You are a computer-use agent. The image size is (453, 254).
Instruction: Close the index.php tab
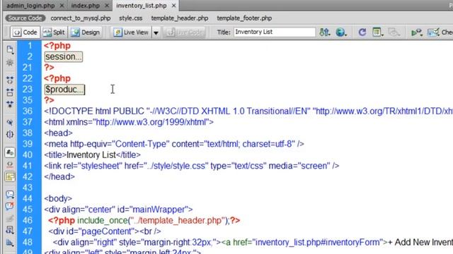point(107,6)
